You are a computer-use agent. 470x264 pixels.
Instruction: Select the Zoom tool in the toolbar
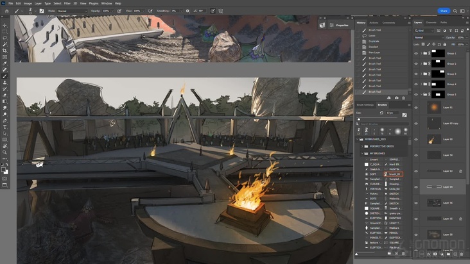tap(4, 152)
